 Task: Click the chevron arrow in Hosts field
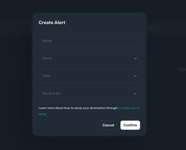[x=135, y=58]
